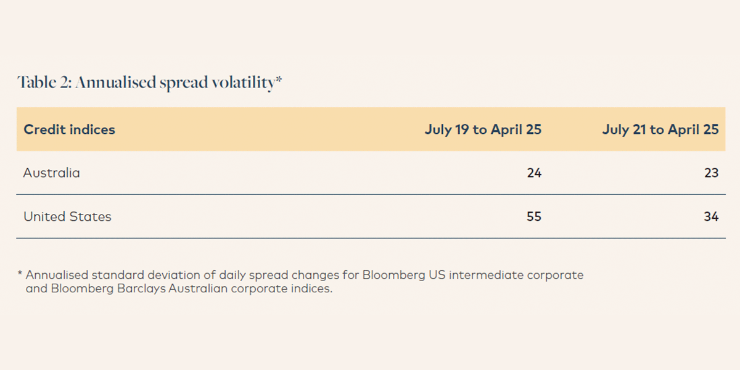Screen dimensions: 740x370
Task: Select the "July 21 to April 25" header
Action: pyautogui.click(x=660, y=129)
